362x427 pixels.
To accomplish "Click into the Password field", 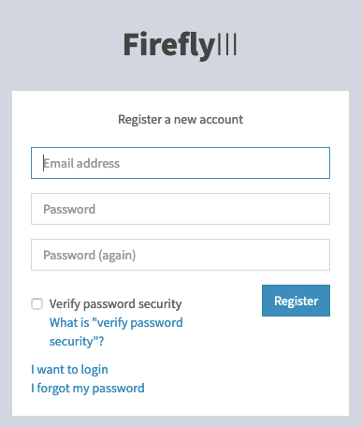I will tap(181, 209).
